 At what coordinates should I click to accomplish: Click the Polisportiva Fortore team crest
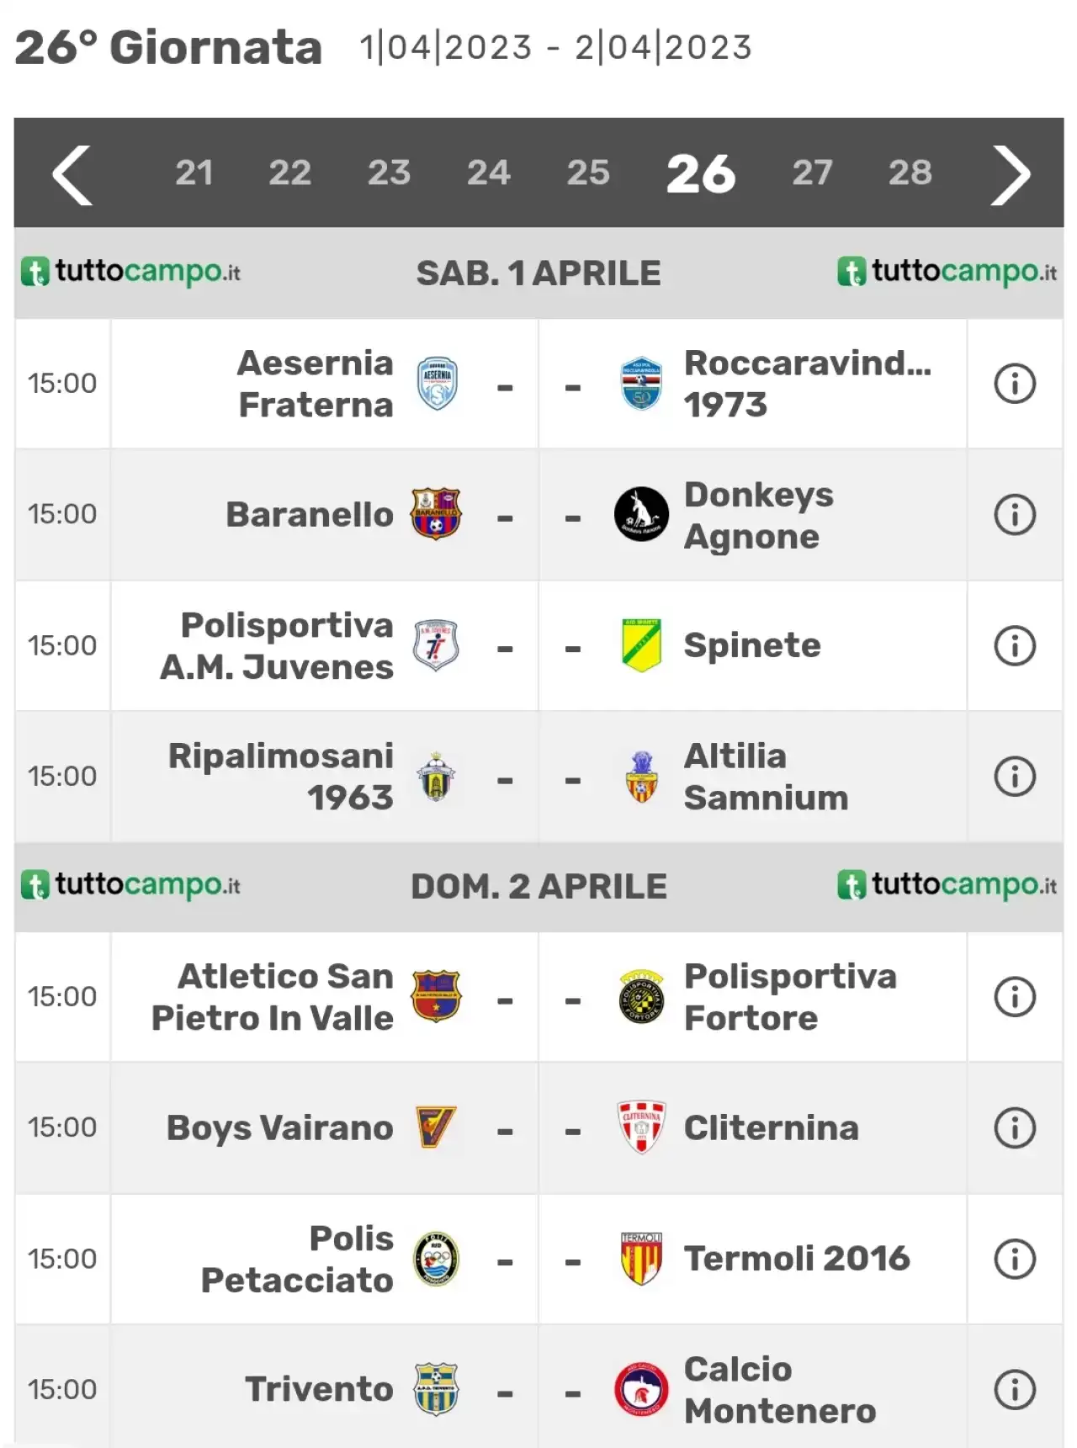[x=641, y=997]
